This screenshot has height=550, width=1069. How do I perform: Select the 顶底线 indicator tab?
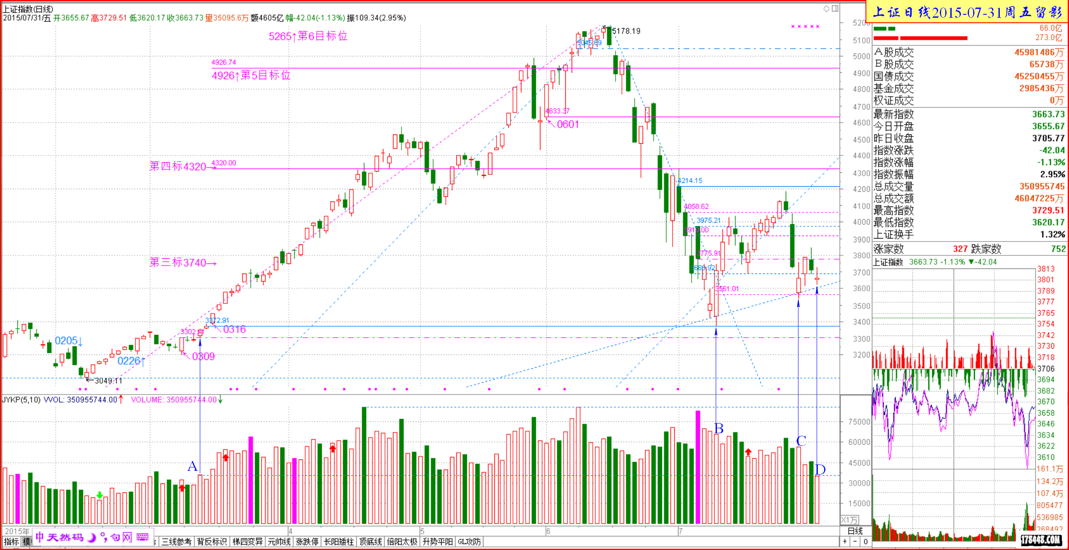(x=370, y=542)
